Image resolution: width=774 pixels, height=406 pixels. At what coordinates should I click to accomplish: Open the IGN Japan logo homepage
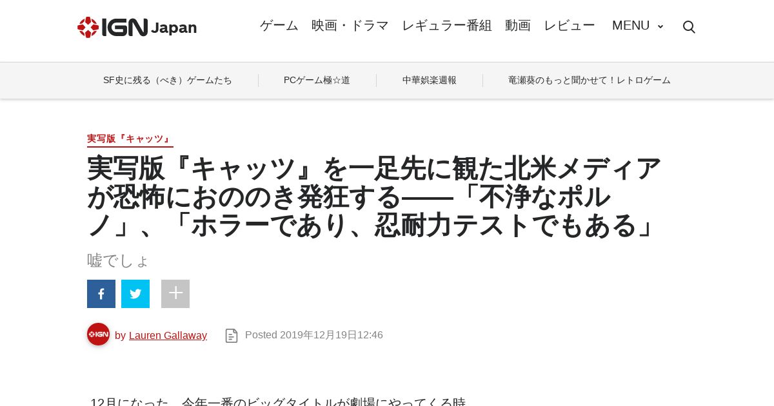point(137,27)
